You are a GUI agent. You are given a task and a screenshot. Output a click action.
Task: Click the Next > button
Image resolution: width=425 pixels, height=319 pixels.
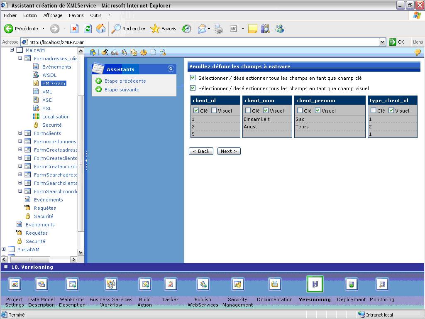(229, 151)
